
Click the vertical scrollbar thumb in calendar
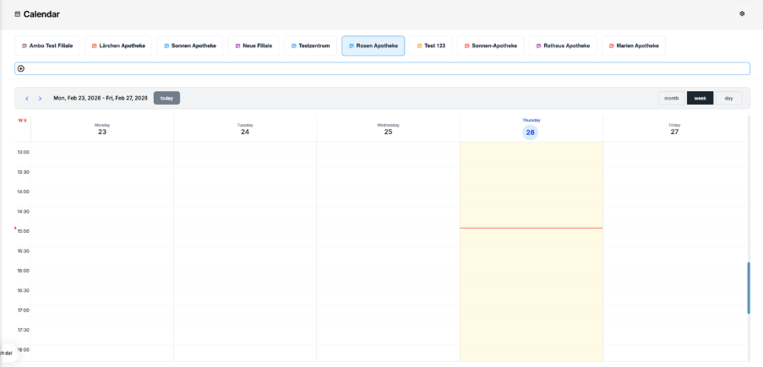pos(749,288)
